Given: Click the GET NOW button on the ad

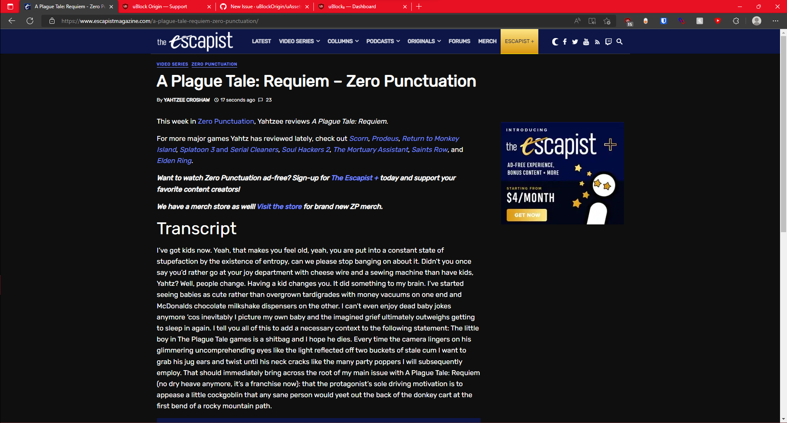Looking at the screenshot, I should [526, 215].
